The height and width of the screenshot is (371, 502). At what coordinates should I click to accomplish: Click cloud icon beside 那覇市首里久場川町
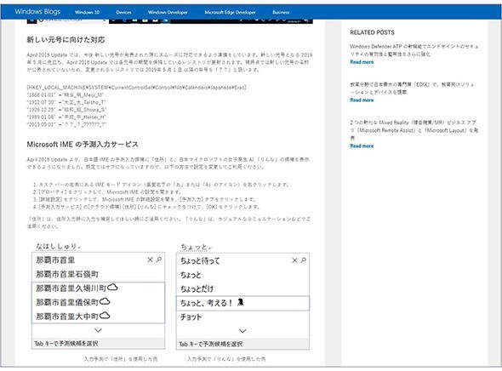[x=112, y=288]
